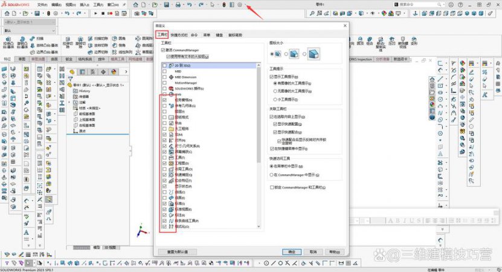Click the help question mark icon in the title bar
Viewport: 502px width, 272px height.
(x=460, y=4)
